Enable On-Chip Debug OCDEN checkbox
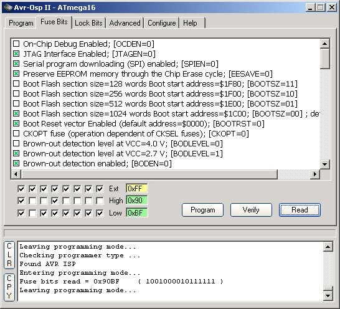 [16, 44]
